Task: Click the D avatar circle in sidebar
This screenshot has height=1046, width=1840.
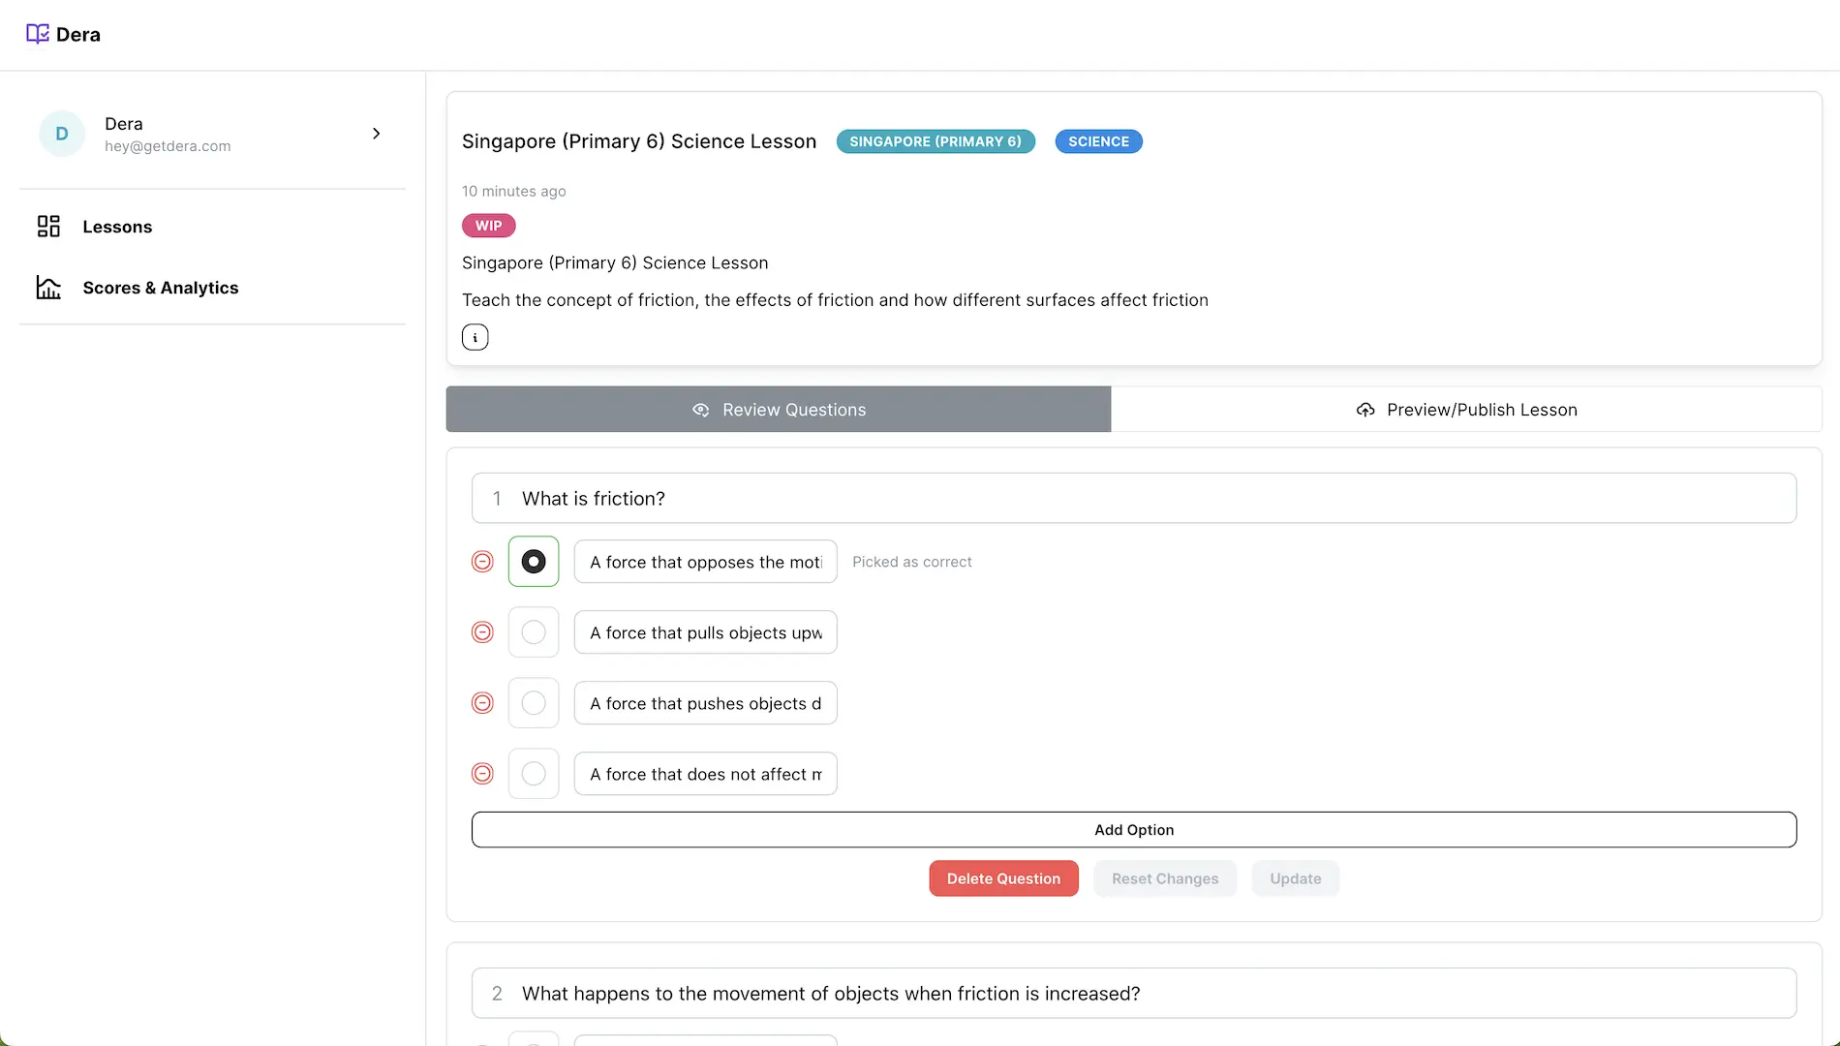Action: click(62, 134)
